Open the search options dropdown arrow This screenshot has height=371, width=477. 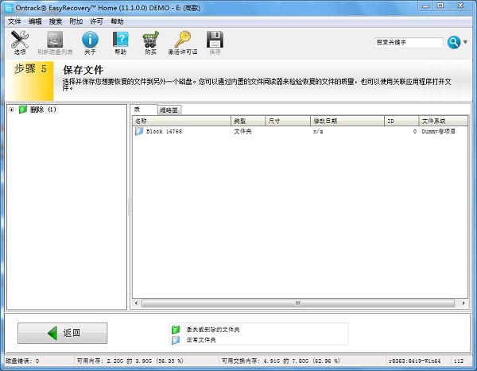(x=465, y=42)
